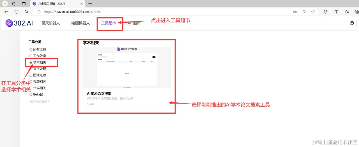The height and width of the screenshot is (147, 359).
Task: Activate the read aloud icon
Action: pyautogui.click(x=304, y=12)
